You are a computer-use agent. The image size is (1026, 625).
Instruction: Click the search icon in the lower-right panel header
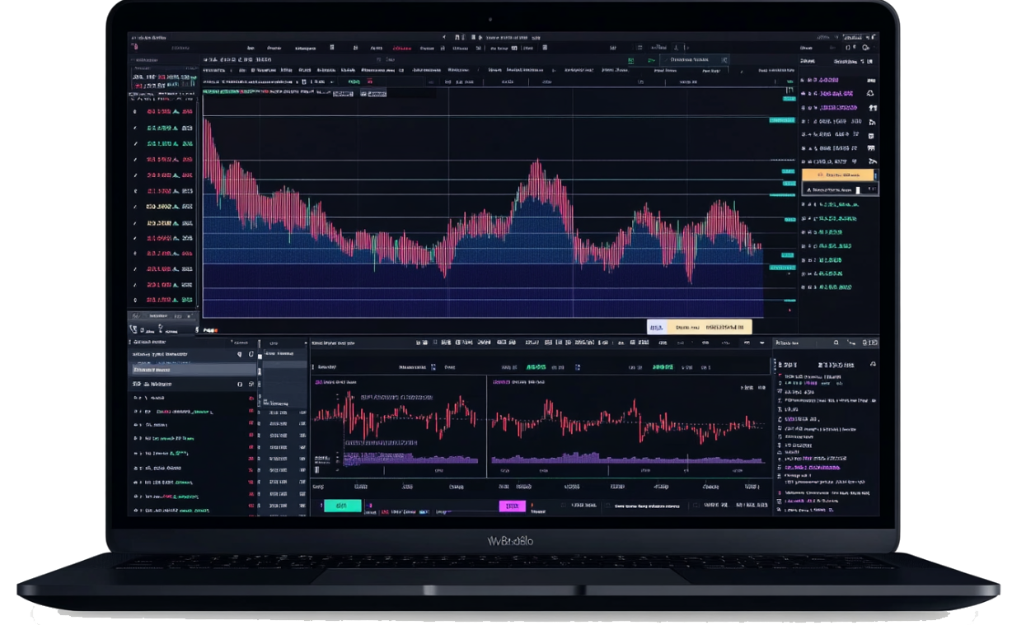pyautogui.click(x=836, y=343)
